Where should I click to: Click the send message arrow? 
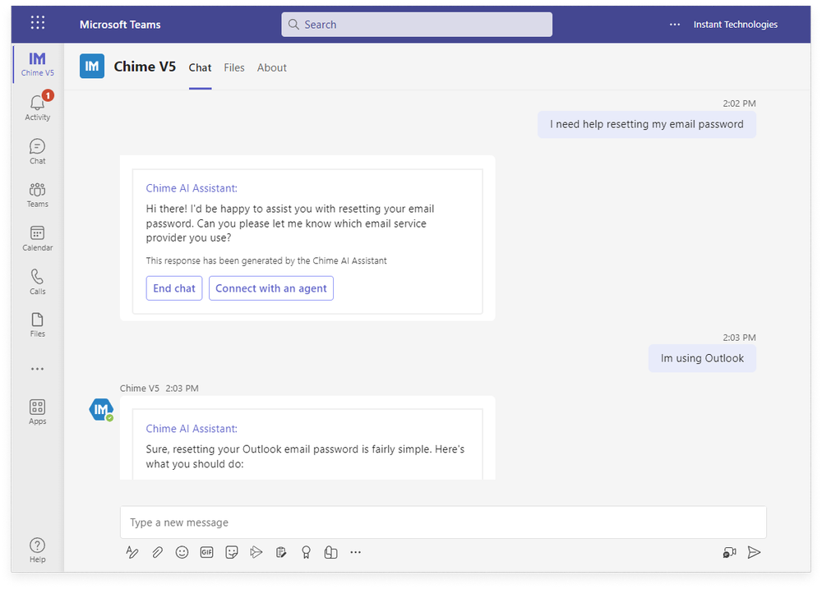coord(755,552)
